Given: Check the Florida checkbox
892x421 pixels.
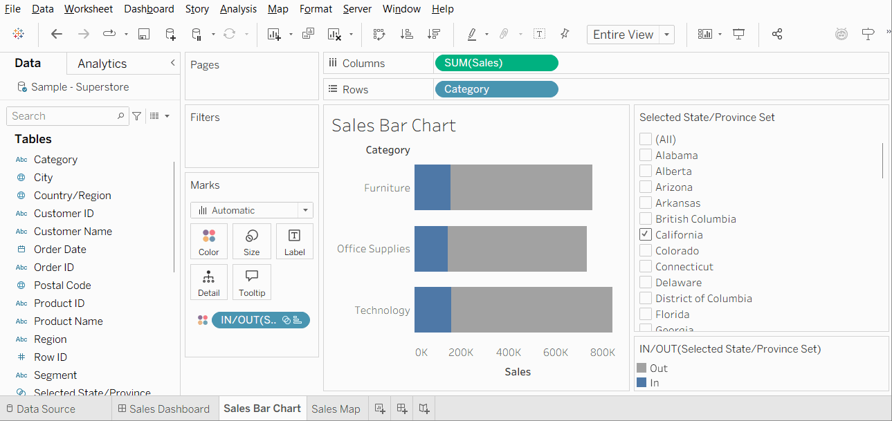Looking at the screenshot, I should tap(645, 314).
